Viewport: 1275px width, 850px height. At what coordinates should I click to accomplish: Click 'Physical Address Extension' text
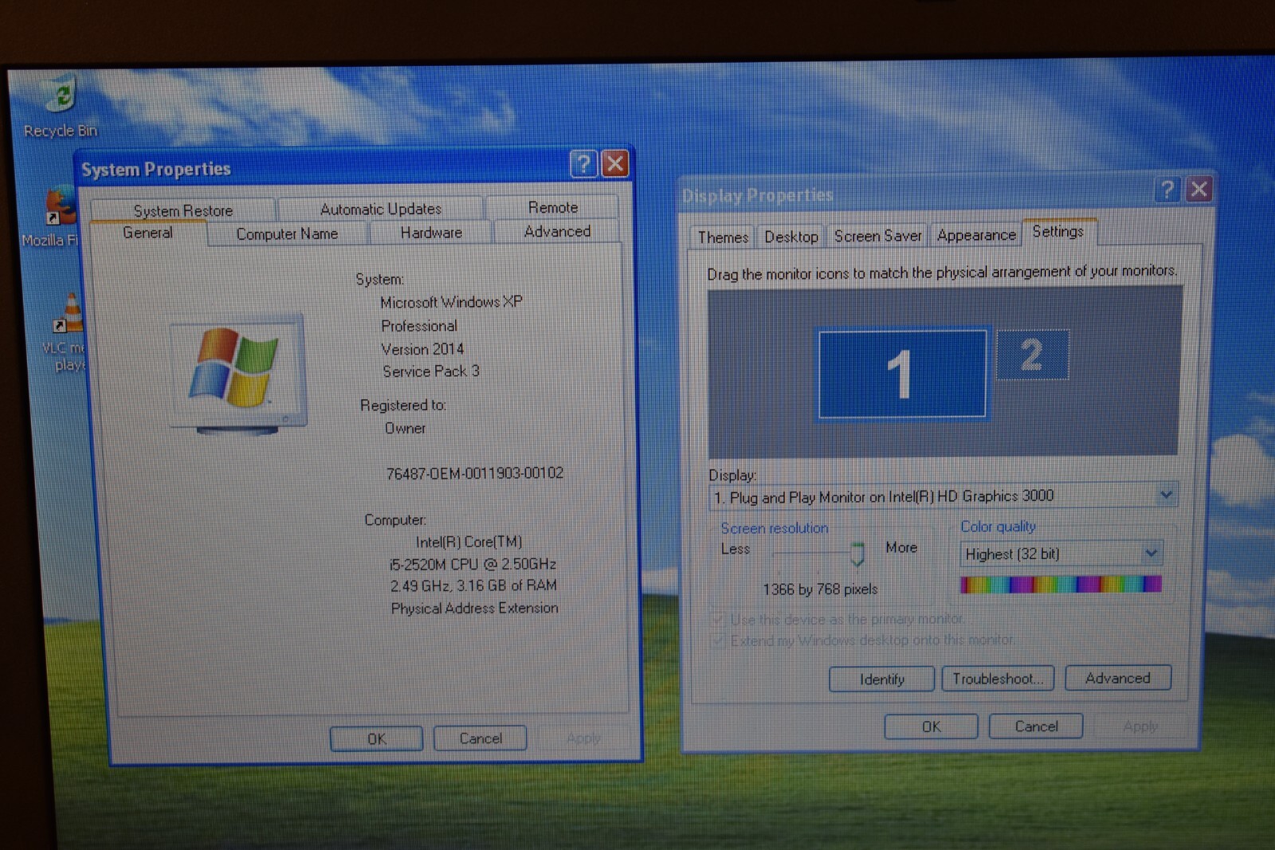tap(474, 608)
